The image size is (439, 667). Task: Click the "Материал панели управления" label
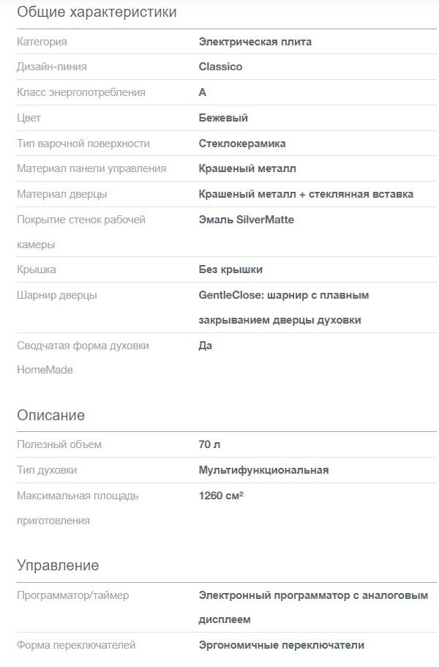[91, 168]
